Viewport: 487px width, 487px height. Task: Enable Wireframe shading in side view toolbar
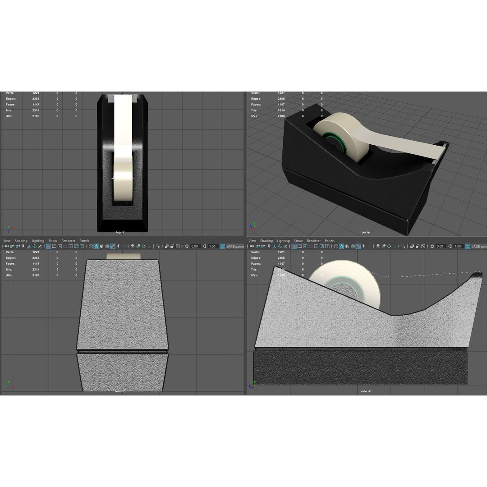coord(336,246)
